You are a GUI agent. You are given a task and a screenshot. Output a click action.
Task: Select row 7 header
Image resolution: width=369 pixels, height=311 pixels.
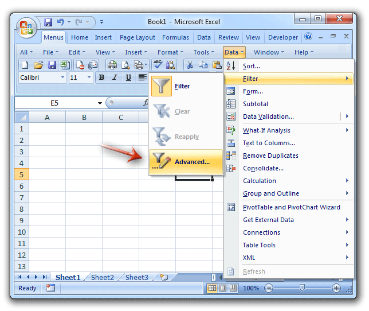[x=21, y=197]
